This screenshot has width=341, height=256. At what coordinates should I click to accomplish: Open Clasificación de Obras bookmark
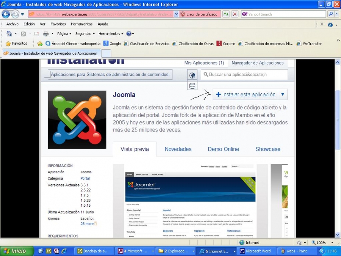[193, 44]
